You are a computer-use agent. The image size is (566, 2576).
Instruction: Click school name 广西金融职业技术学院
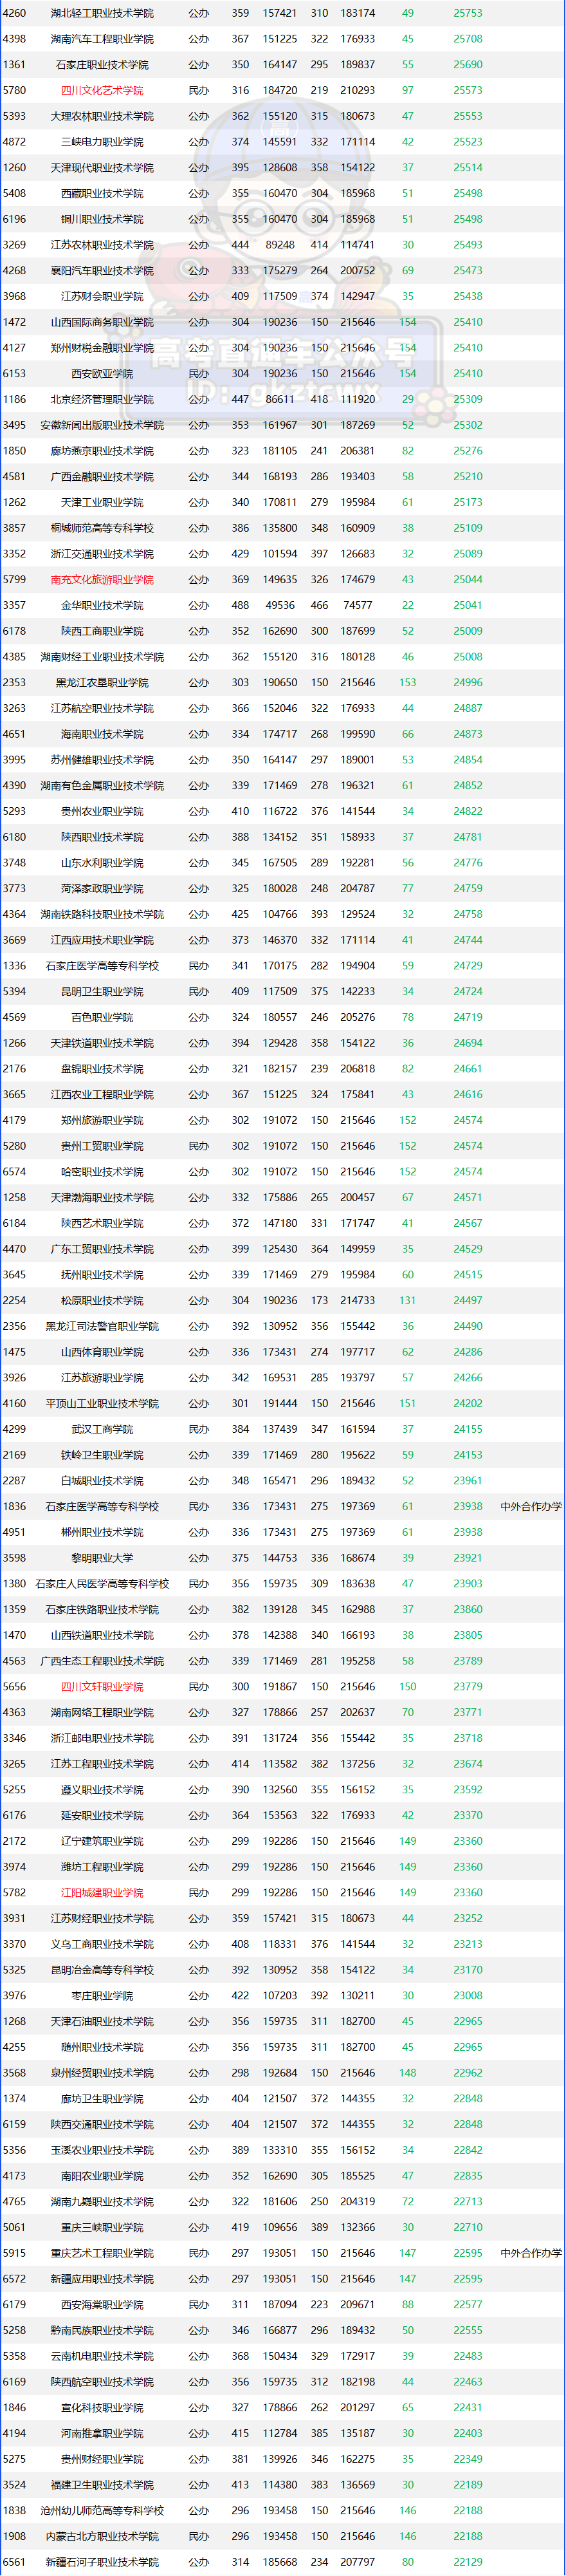[x=102, y=477]
